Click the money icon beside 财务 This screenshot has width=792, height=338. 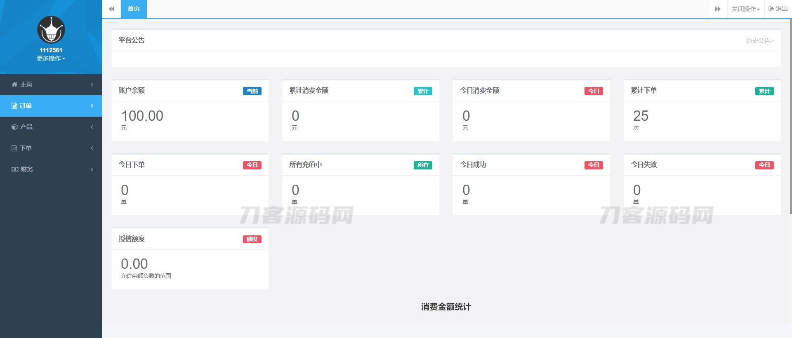point(15,169)
